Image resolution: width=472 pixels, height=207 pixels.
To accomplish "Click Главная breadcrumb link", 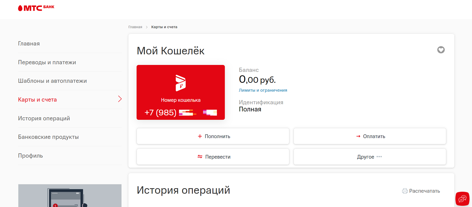I will pyautogui.click(x=135, y=27).
